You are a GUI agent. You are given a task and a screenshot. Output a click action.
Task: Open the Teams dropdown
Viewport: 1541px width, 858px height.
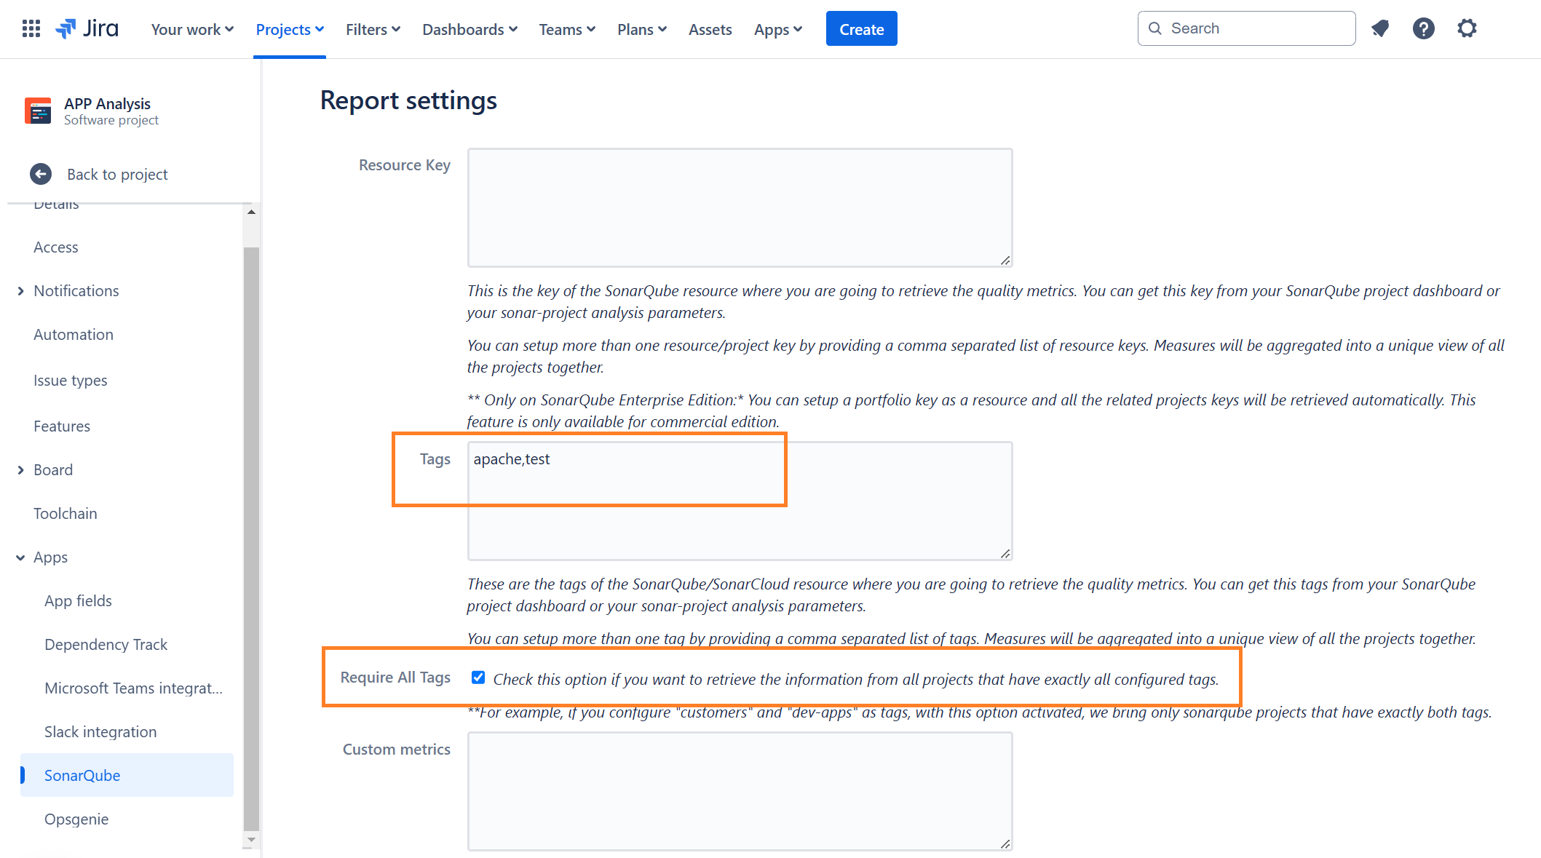(x=567, y=29)
